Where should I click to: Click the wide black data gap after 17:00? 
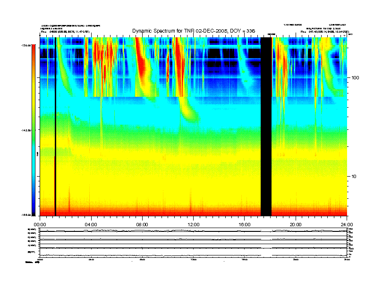(266, 127)
